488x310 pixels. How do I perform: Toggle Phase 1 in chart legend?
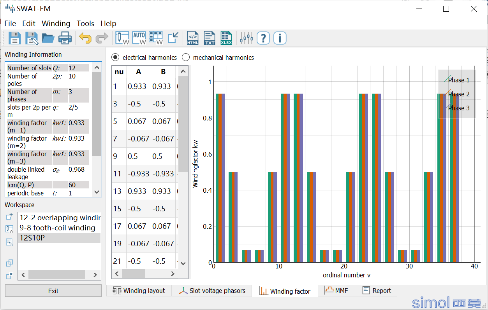458,80
